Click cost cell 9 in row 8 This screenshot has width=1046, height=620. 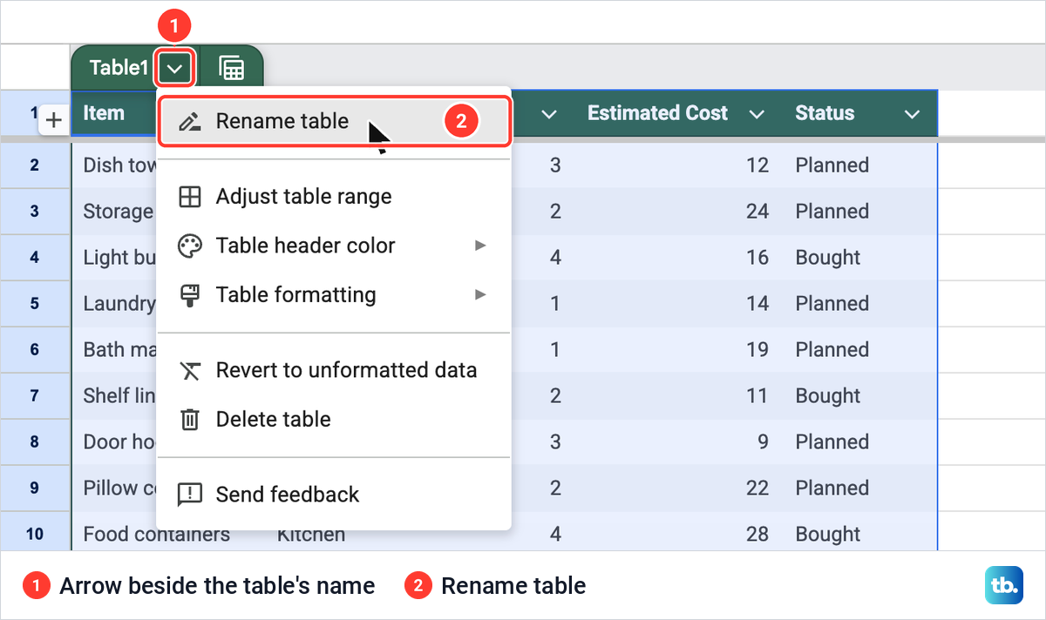764,442
